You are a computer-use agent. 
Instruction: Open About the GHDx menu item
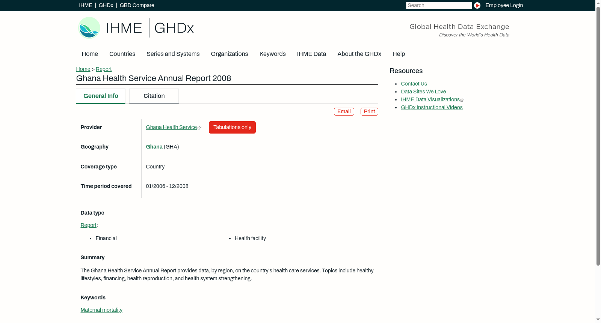[x=359, y=54]
